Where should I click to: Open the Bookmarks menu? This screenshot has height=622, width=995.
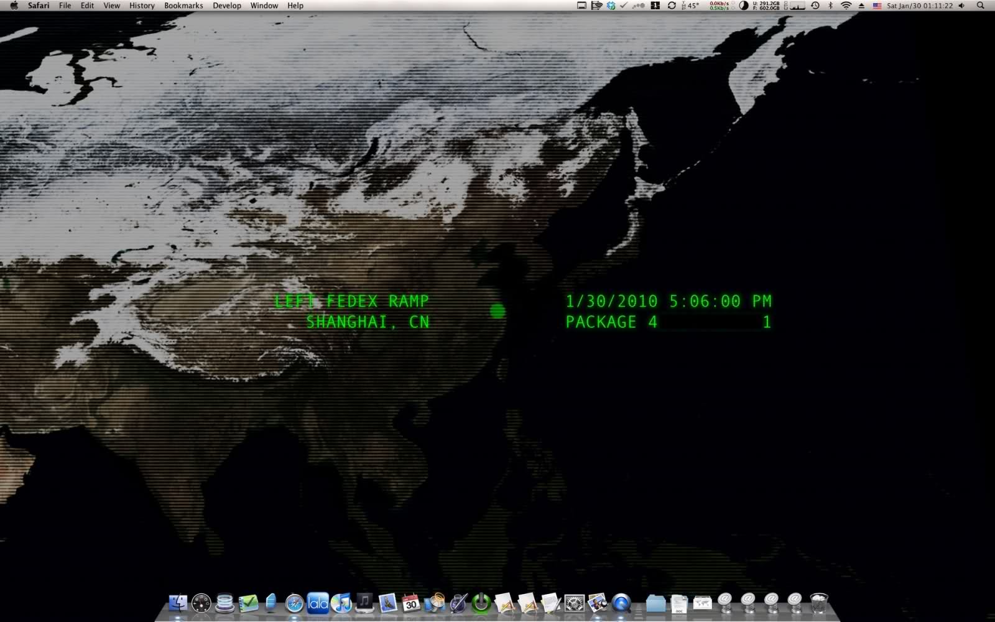[183, 6]
